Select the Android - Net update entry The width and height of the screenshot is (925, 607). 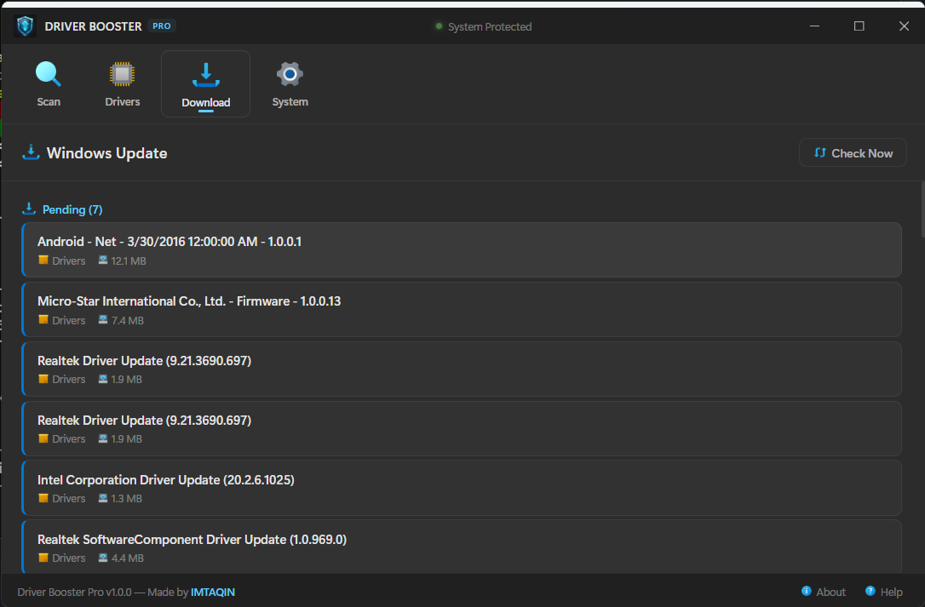pos(462,250)
